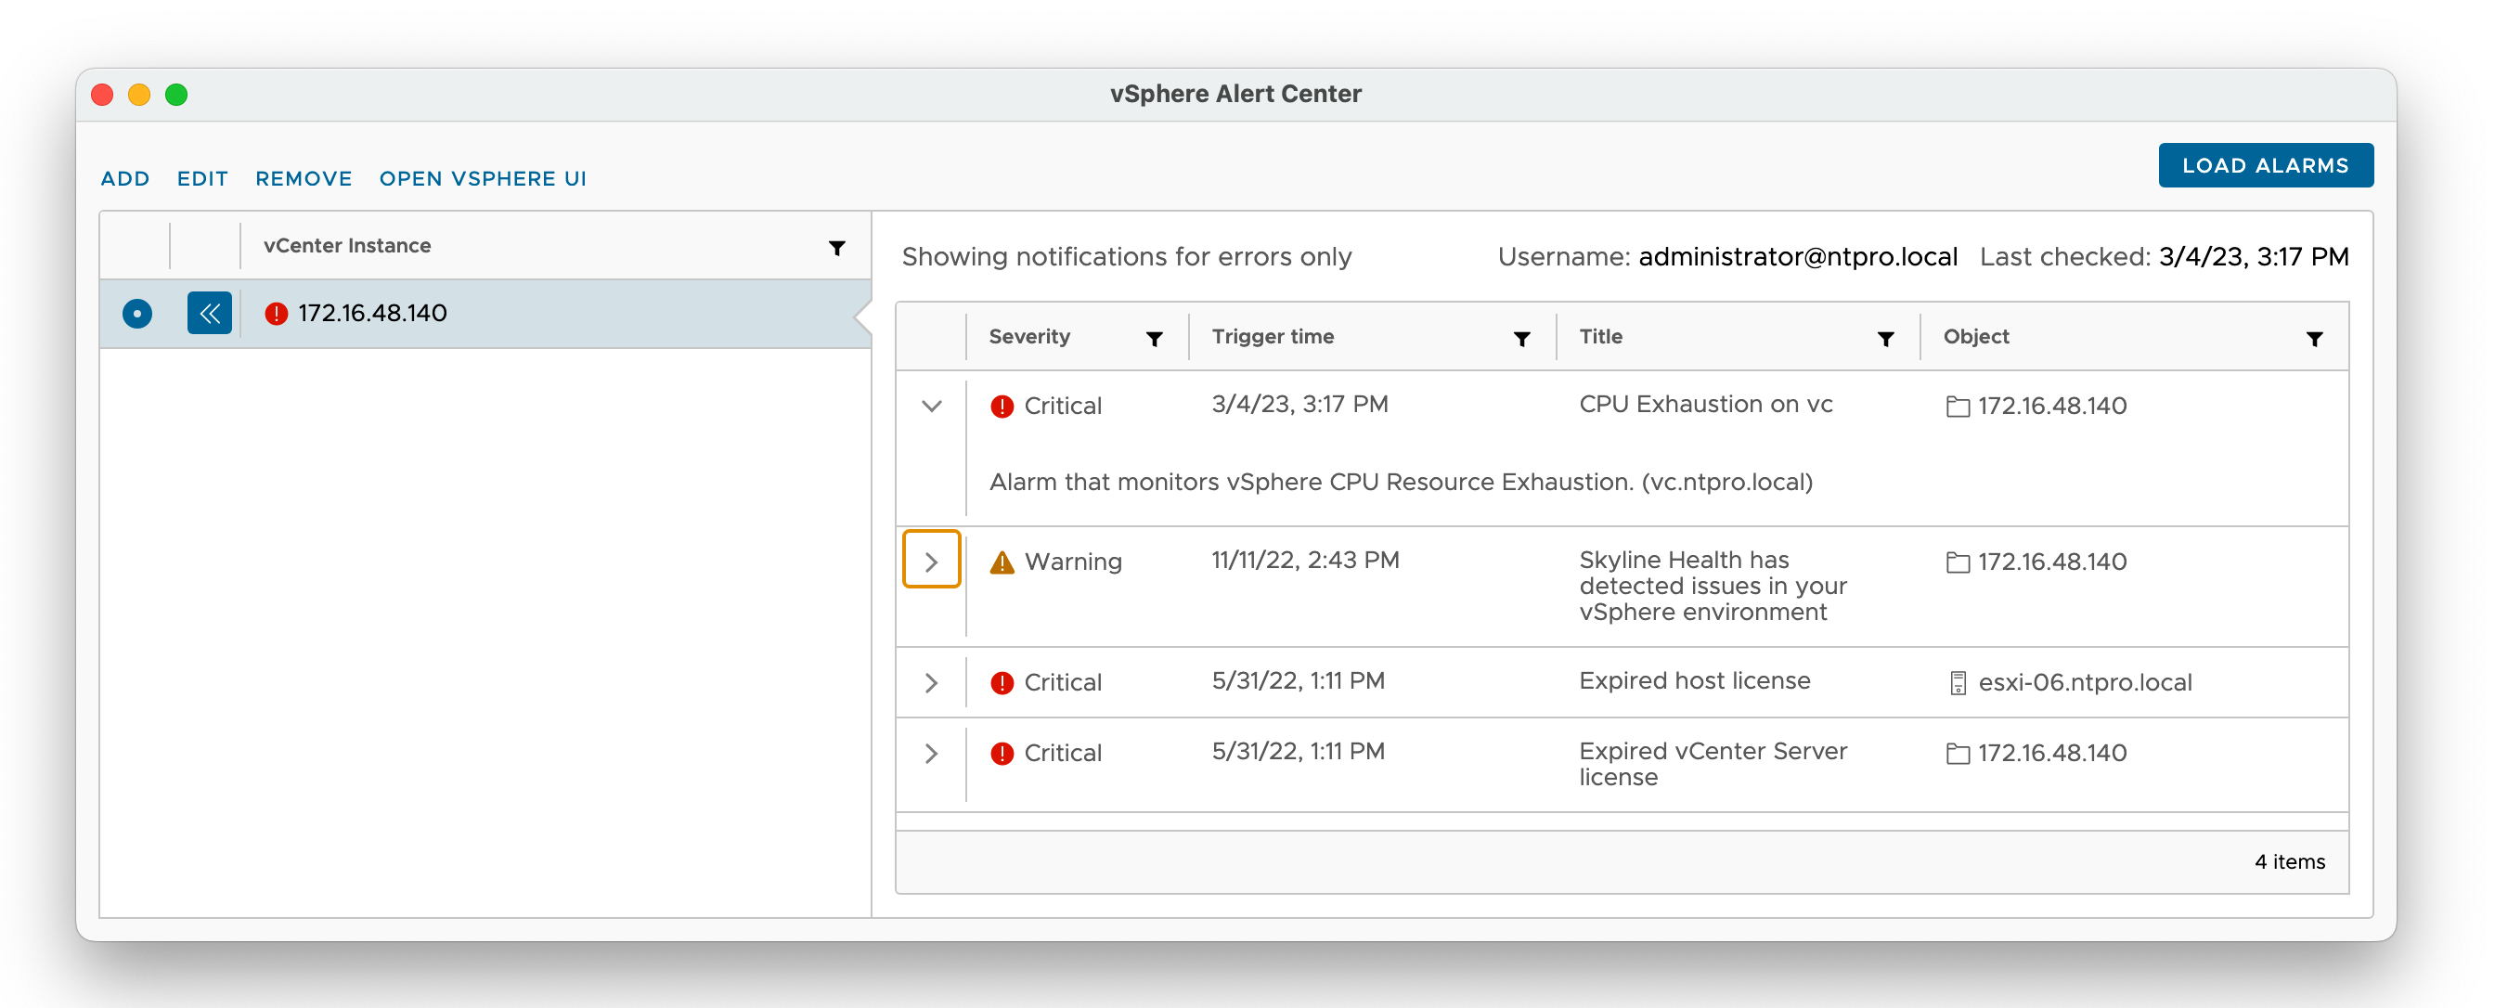Expand the Skyline Health warning row
Viewport: 2495px width, 1008px height.
point(931,561)
